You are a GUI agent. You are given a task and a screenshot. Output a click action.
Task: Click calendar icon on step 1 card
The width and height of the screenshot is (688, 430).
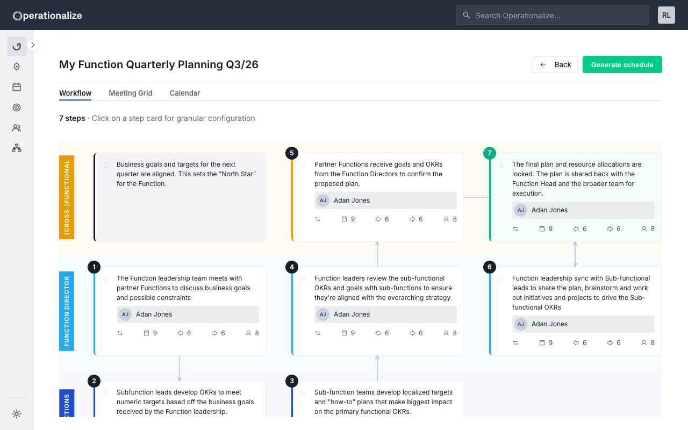click(147, 333)
